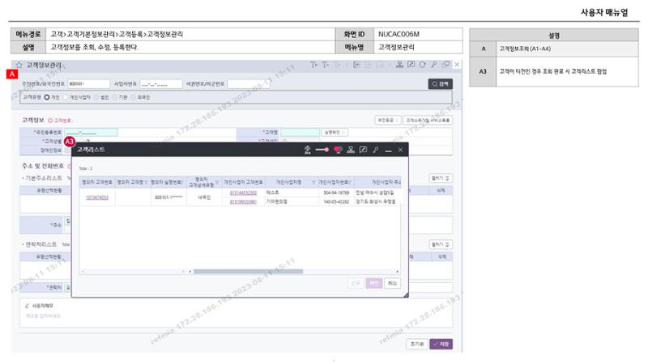Screen dimensions: 648x364
Task: Click the pink 확인 button in 고객리스트 popup
Action: [x=373, y=283]
